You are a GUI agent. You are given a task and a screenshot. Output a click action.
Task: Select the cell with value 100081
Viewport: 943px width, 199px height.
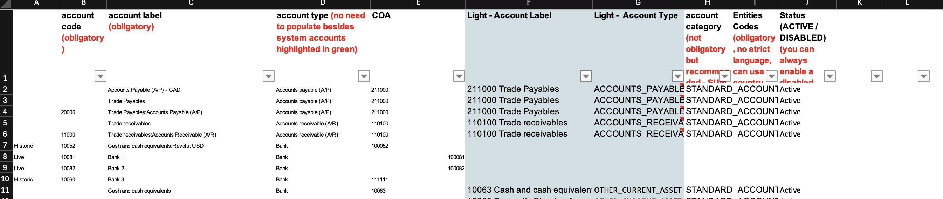coord(456,157)
